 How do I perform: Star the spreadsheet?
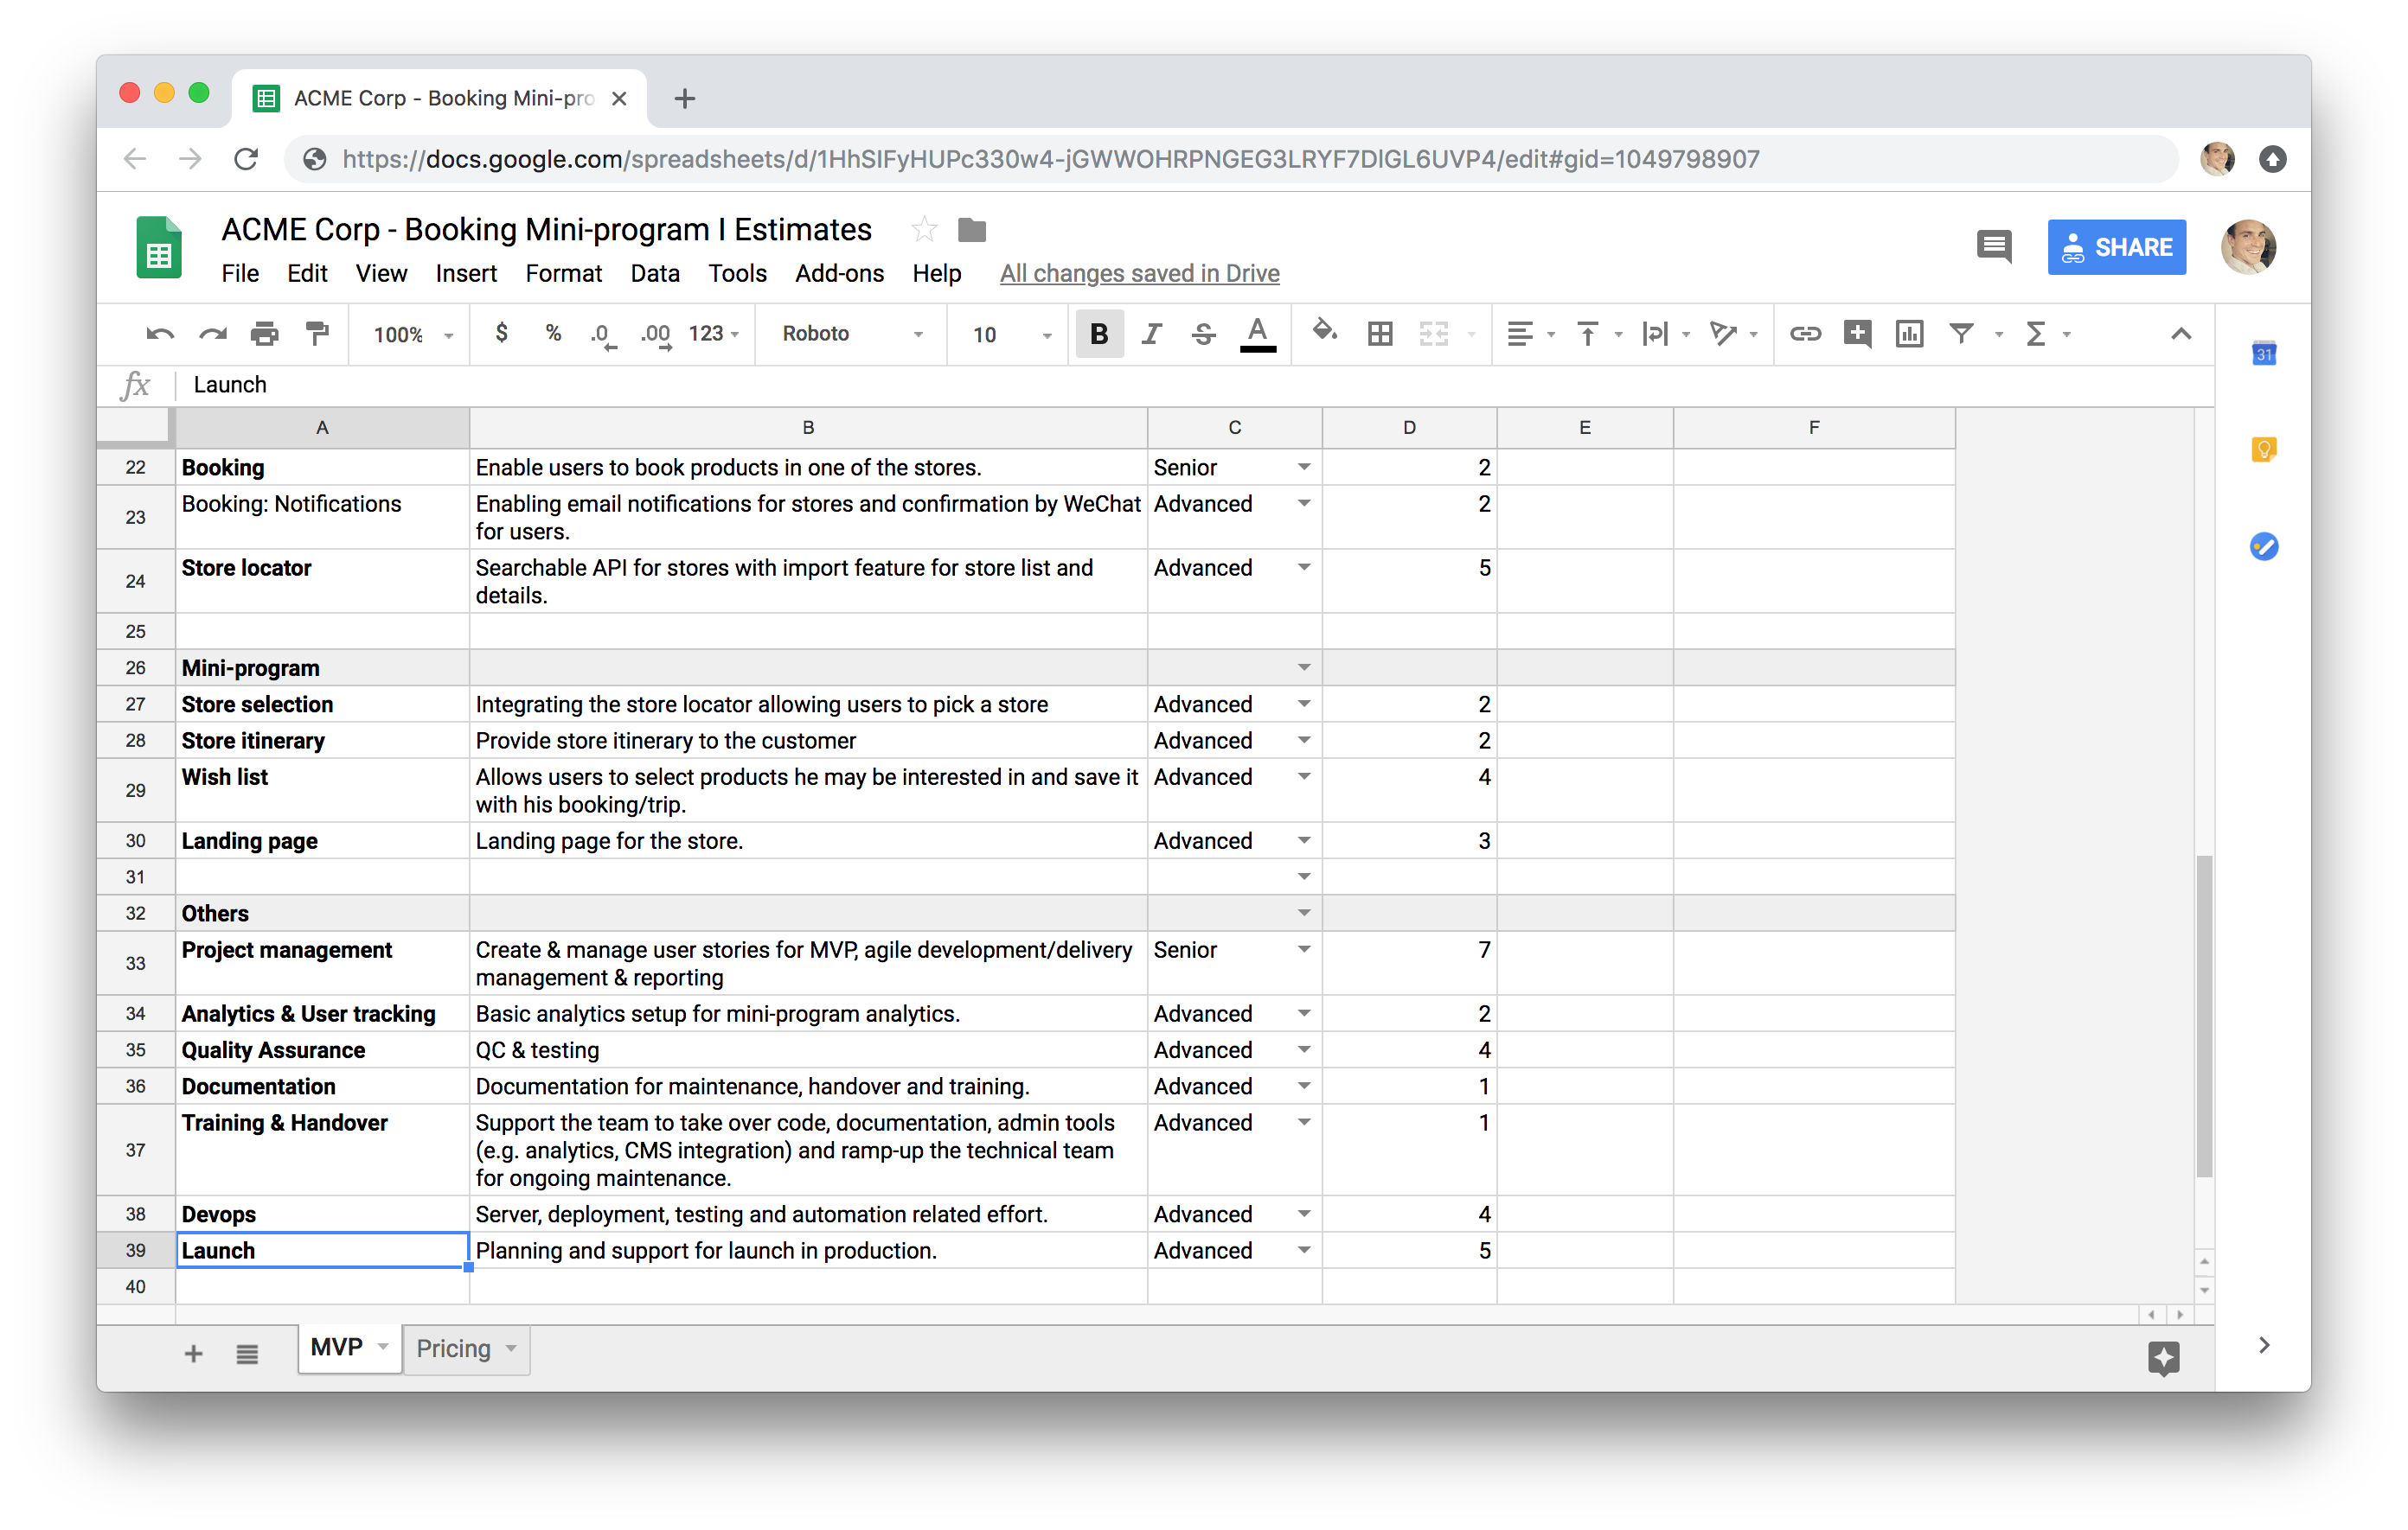coord(924,230)
